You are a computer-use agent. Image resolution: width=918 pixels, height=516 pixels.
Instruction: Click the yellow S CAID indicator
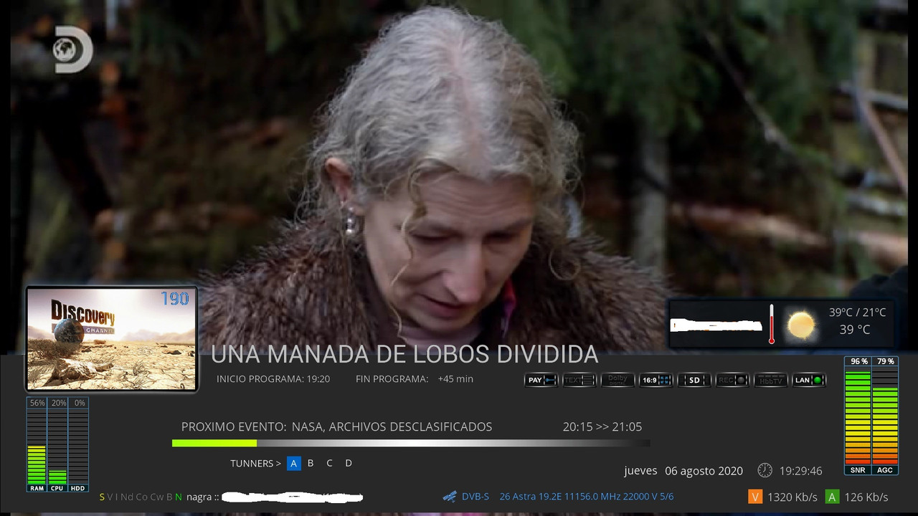(x=102, y=497)
